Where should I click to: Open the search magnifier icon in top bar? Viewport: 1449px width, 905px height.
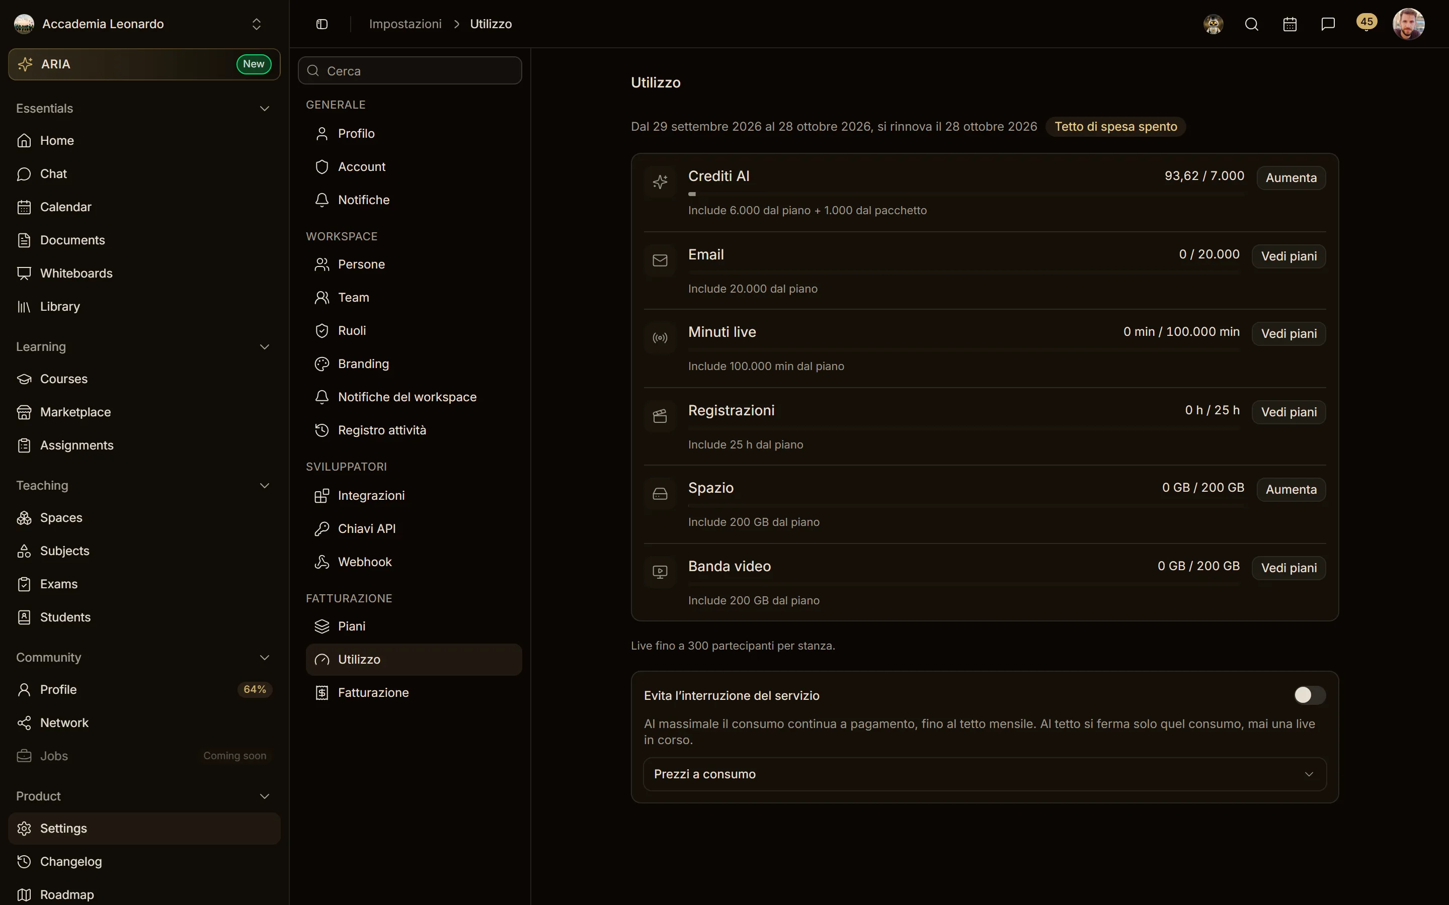(x=1251, y=24)
